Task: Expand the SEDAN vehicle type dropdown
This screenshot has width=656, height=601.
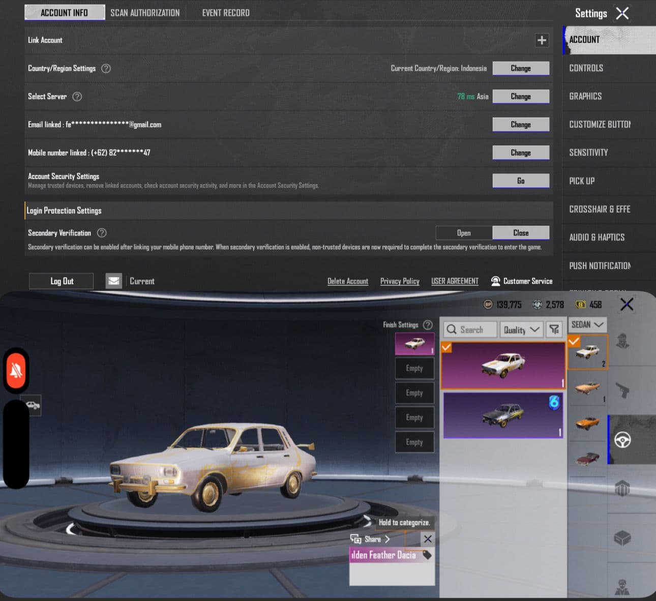Action: tap(587, 324)
